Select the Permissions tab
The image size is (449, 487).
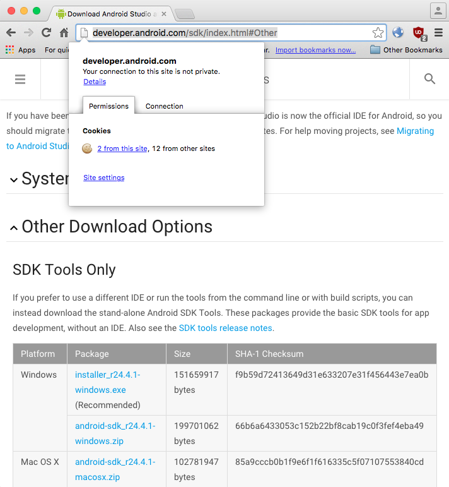click(108, 106)
